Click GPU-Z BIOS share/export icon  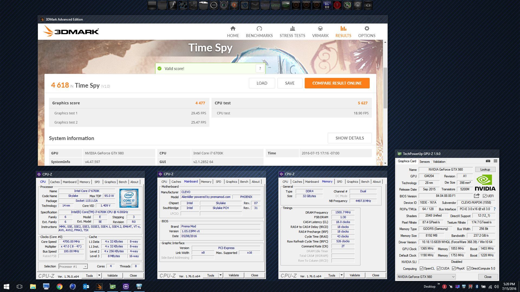[x=477, y=195]
